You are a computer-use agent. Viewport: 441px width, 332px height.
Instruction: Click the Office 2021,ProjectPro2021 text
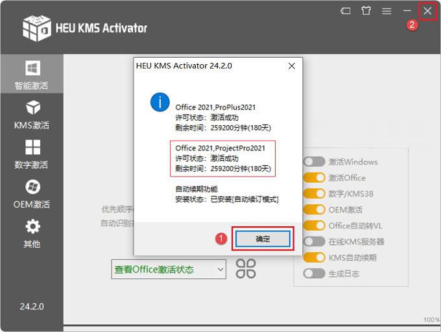[x=220, y=148]
